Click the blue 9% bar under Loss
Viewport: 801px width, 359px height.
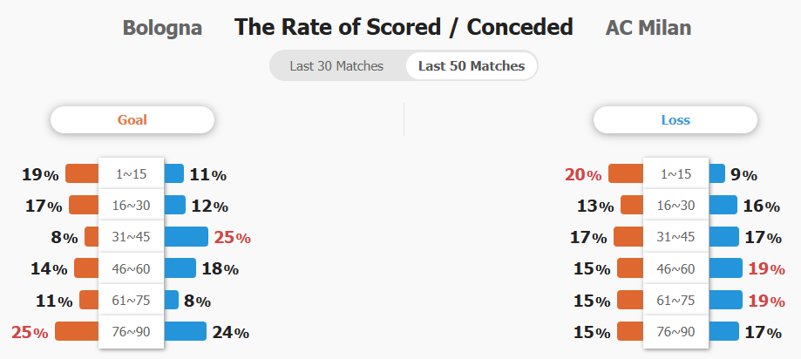coord(716,173)
